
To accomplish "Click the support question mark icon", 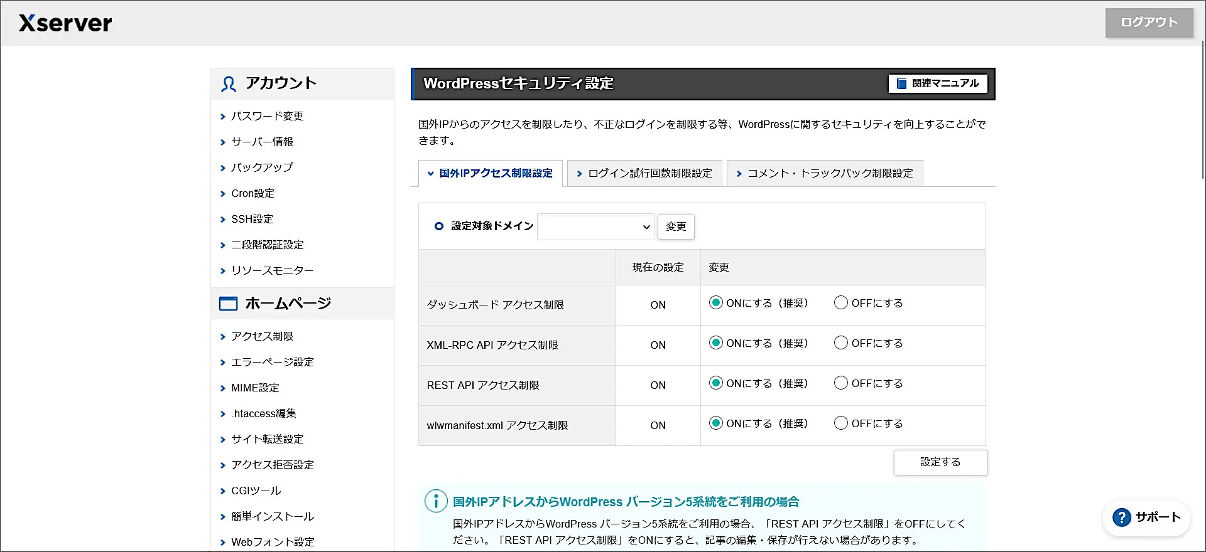I will tap(1122, 517).
